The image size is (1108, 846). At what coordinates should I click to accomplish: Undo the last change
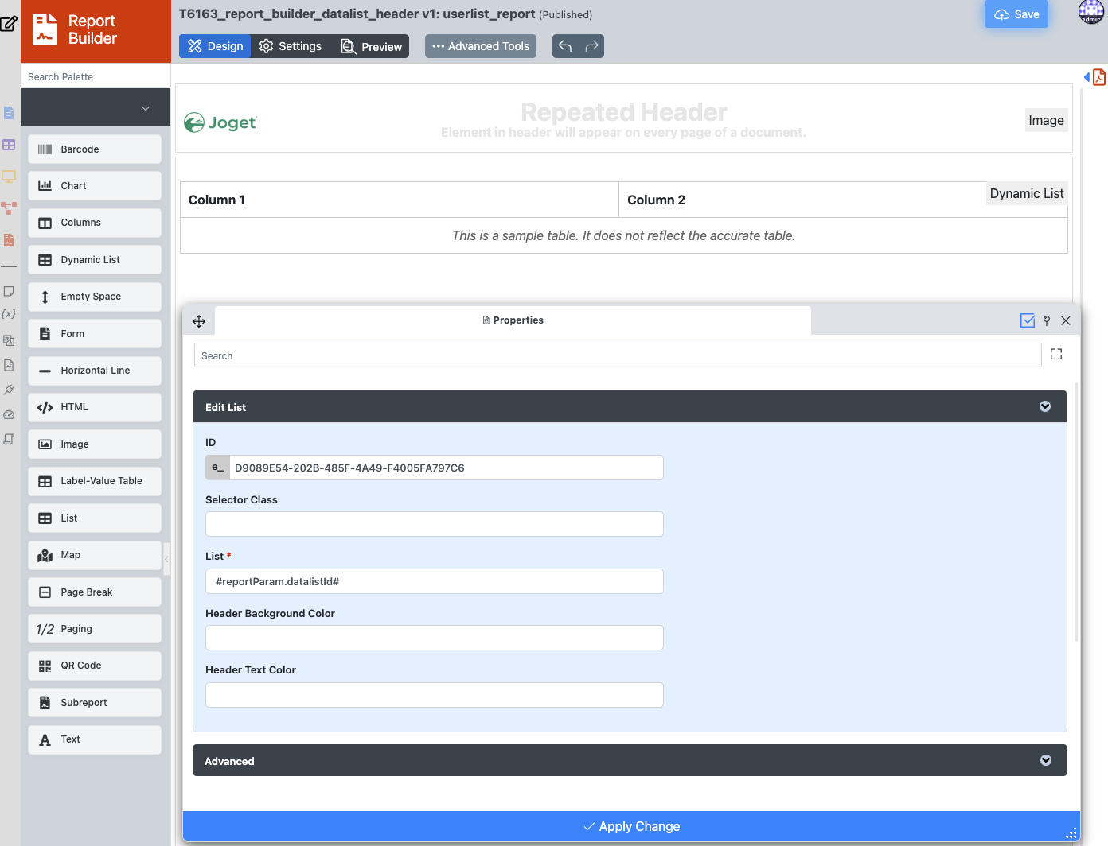point(565,46)
